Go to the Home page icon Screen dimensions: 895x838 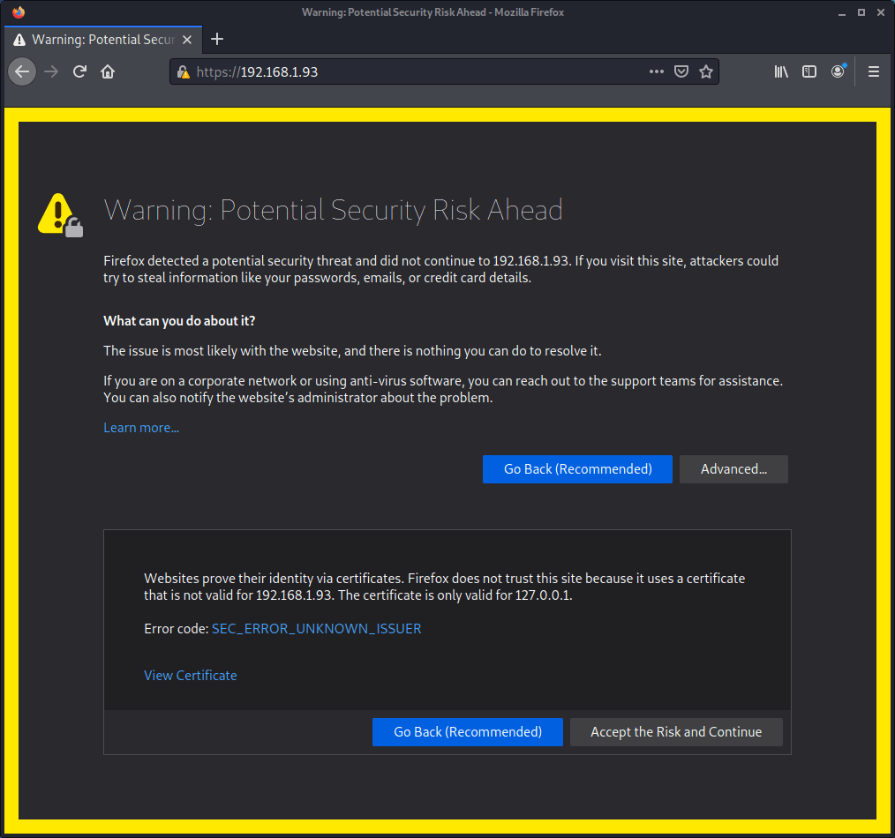click(x=108, y=71)
